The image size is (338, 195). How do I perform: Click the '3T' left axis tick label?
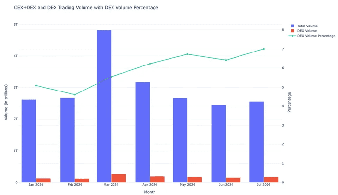[x=16, y=87]
